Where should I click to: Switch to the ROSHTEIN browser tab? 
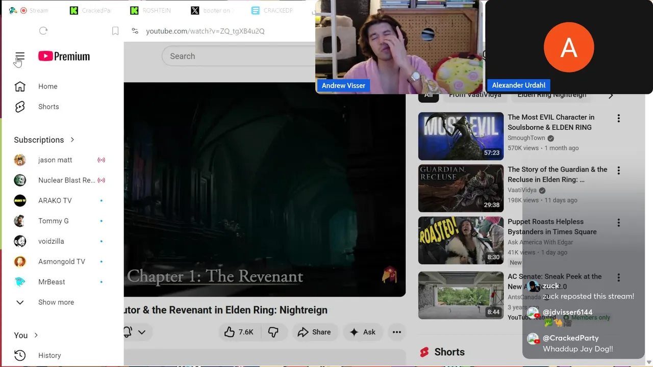click(x=152, y=10)
